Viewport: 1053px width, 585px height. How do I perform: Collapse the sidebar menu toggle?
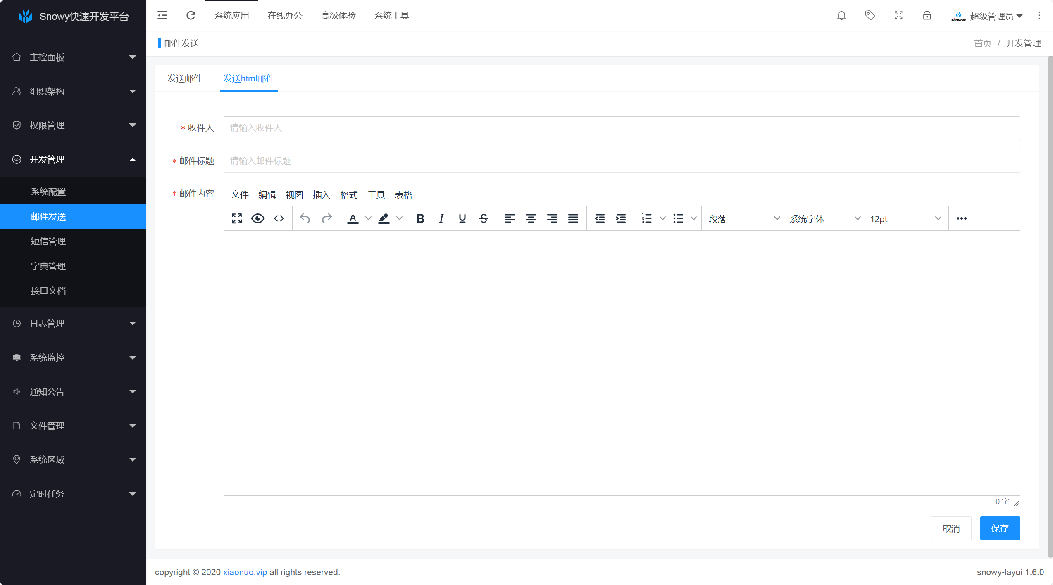click(x=162, y=16)
